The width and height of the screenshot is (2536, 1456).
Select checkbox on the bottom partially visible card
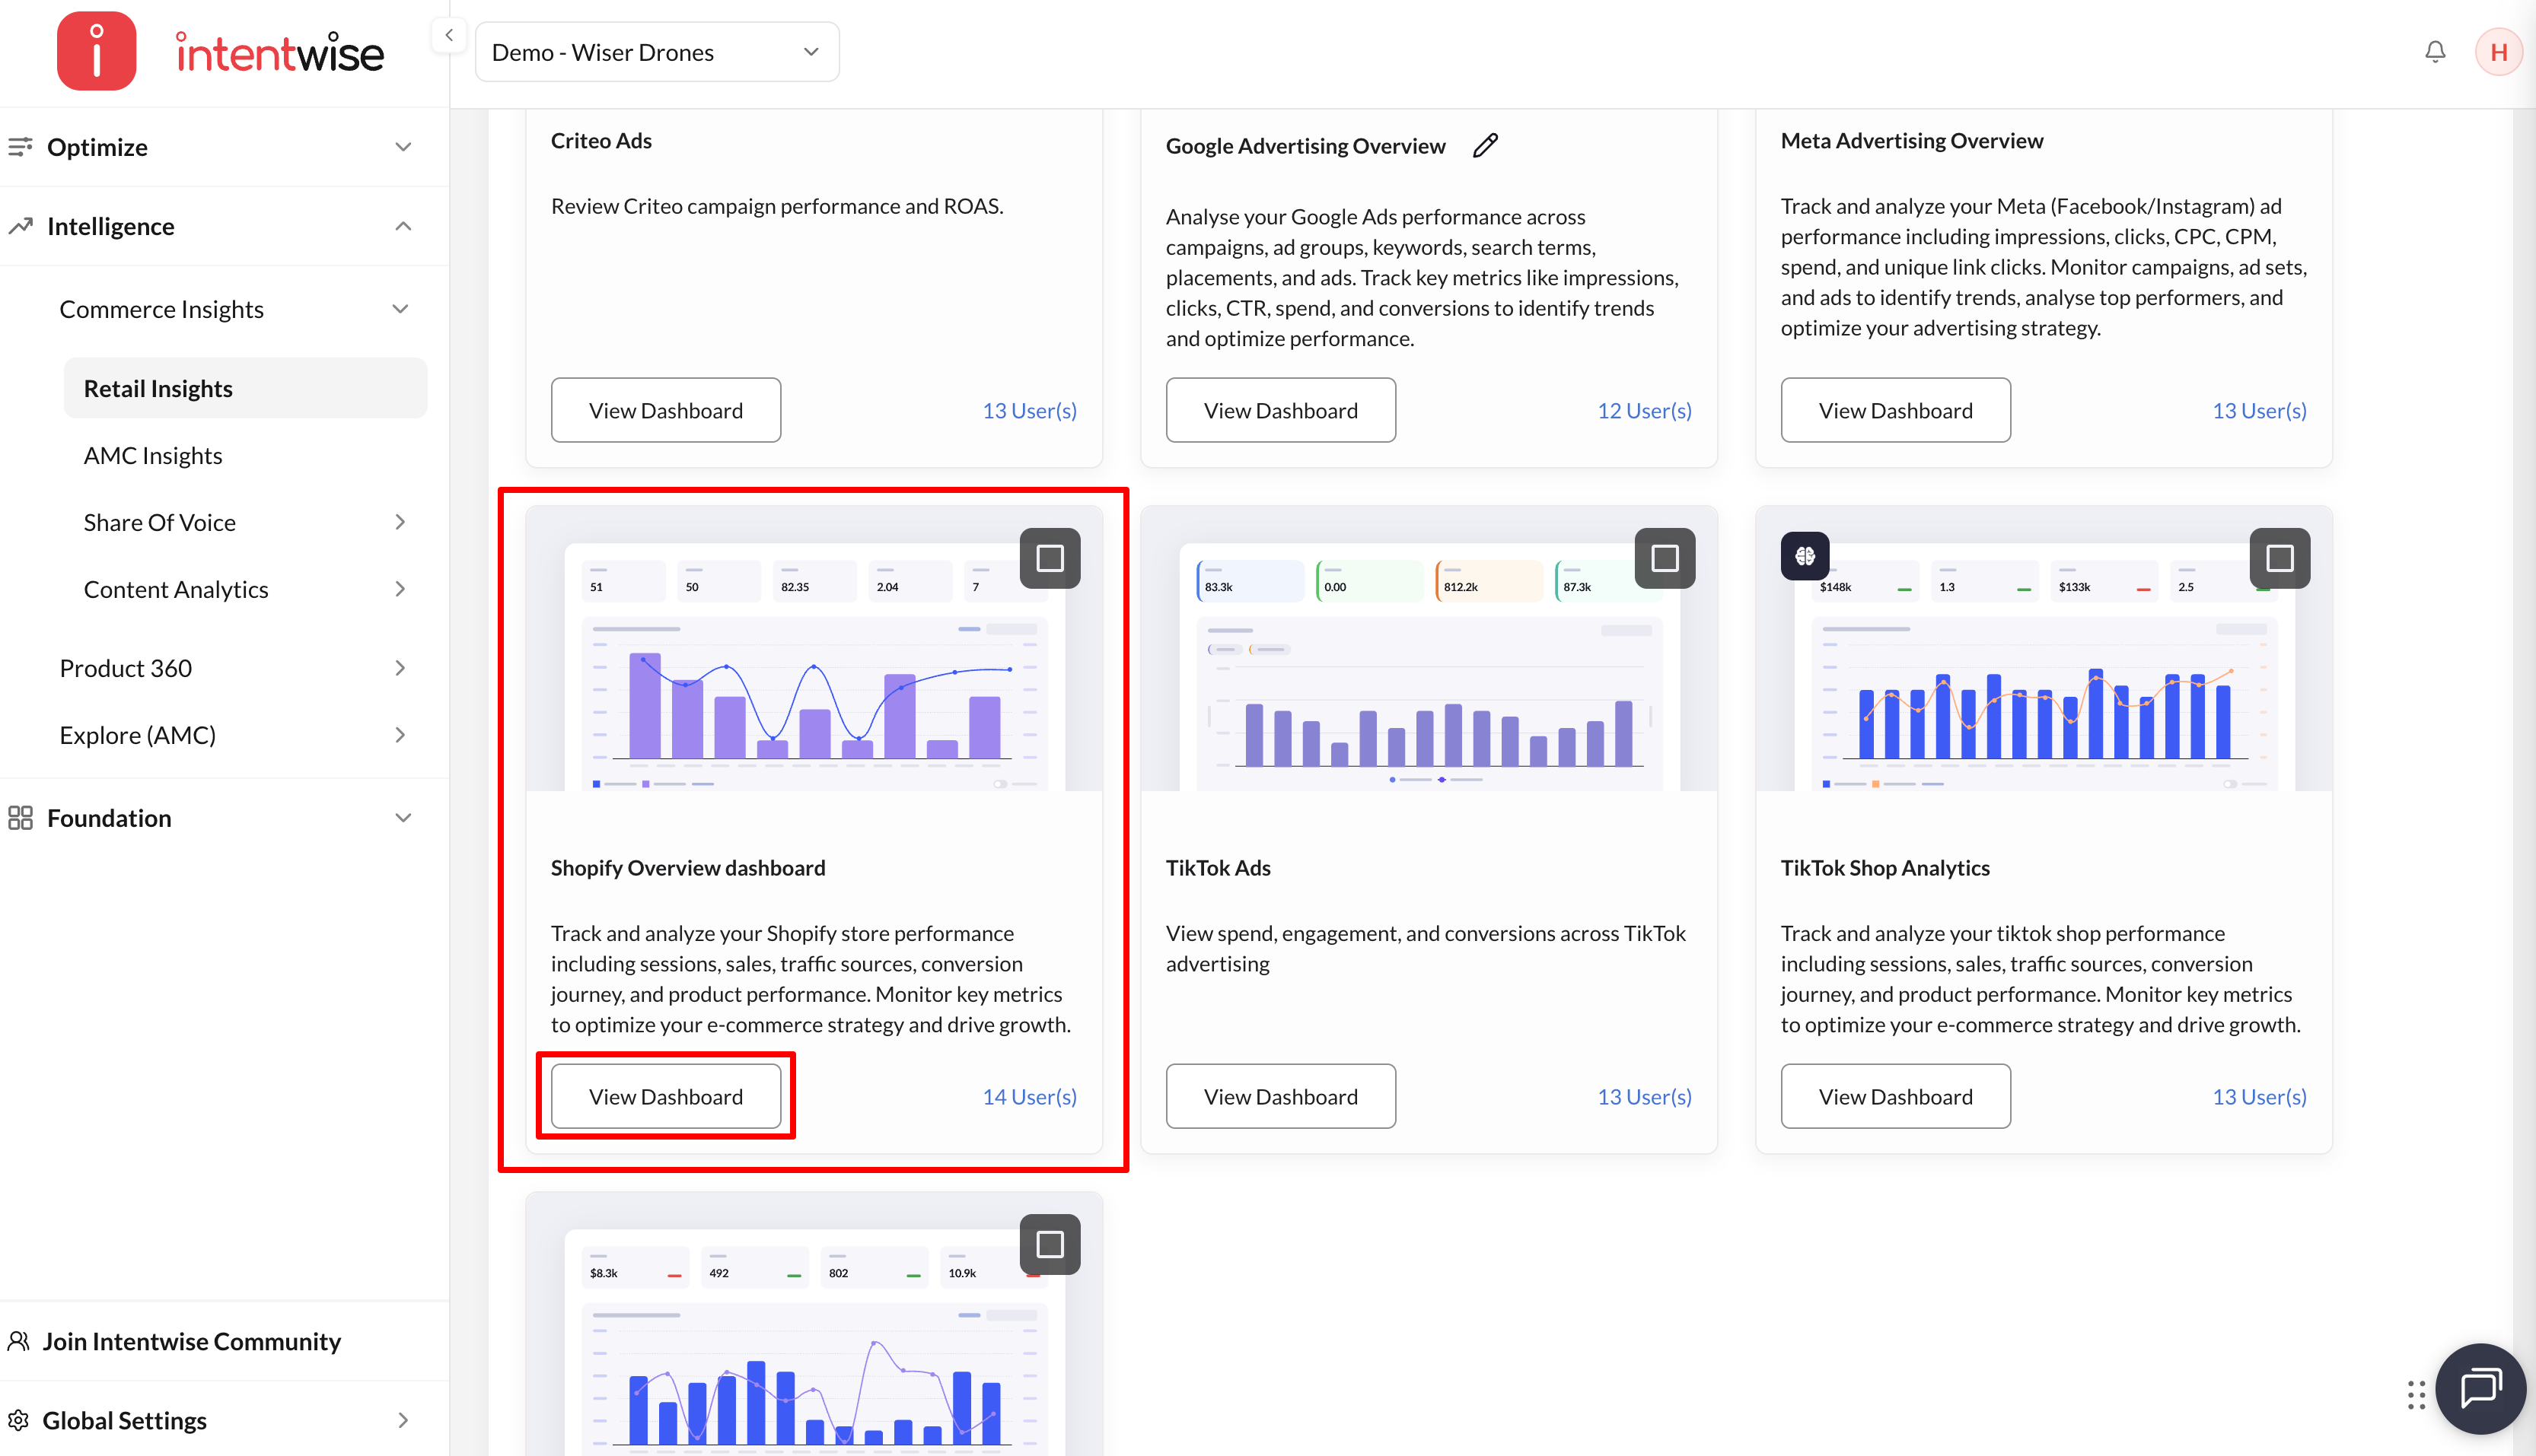tap(1050, 1244)
